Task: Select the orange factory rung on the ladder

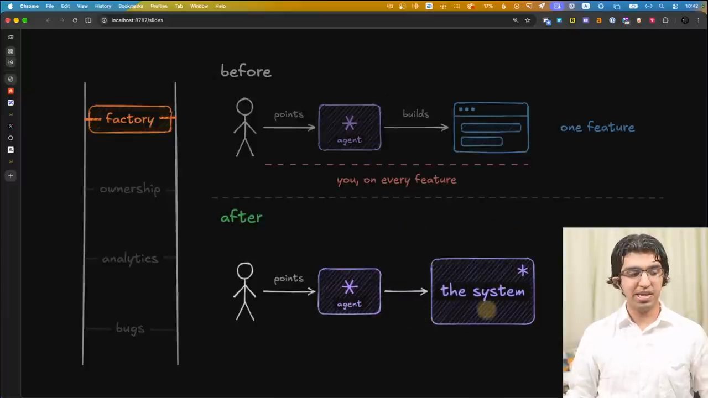Action: 130,119
